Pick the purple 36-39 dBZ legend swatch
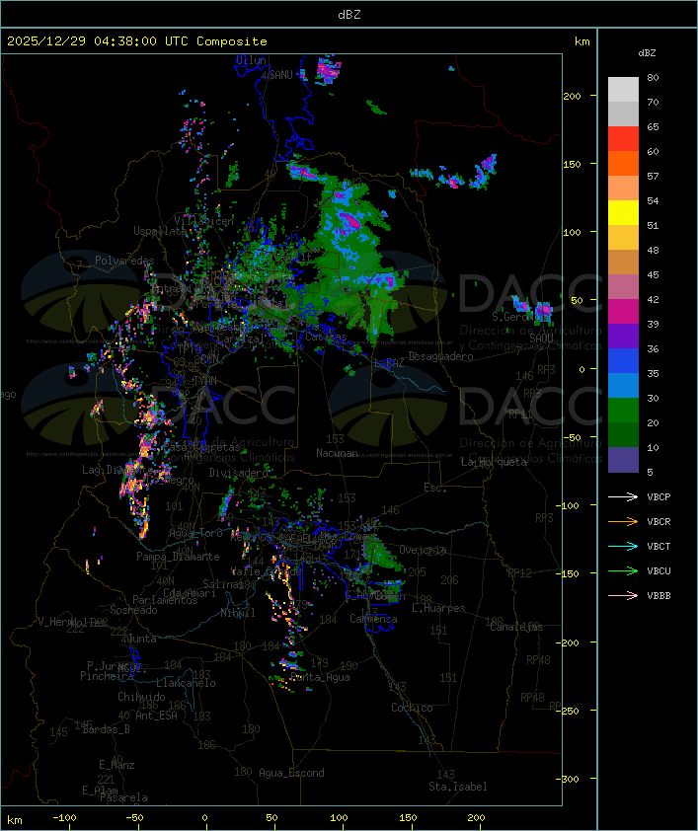 coord(623,336)
